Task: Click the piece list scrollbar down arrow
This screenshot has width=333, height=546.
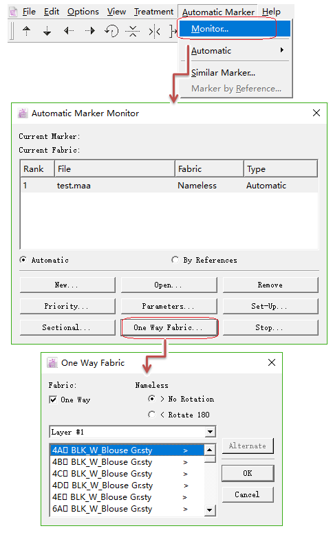Action: pyautogui.click(x=210, y=510)
